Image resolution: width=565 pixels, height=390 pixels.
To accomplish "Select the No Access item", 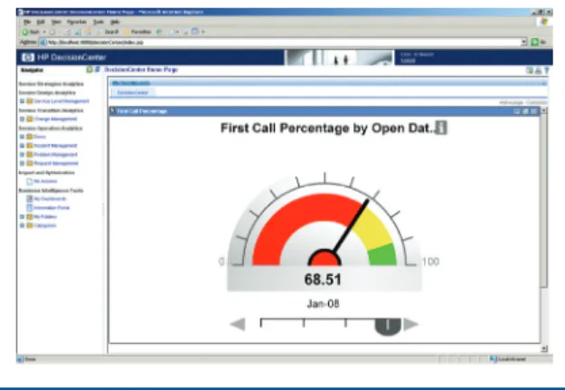I will pyautogui.click(x=45, y=181).
